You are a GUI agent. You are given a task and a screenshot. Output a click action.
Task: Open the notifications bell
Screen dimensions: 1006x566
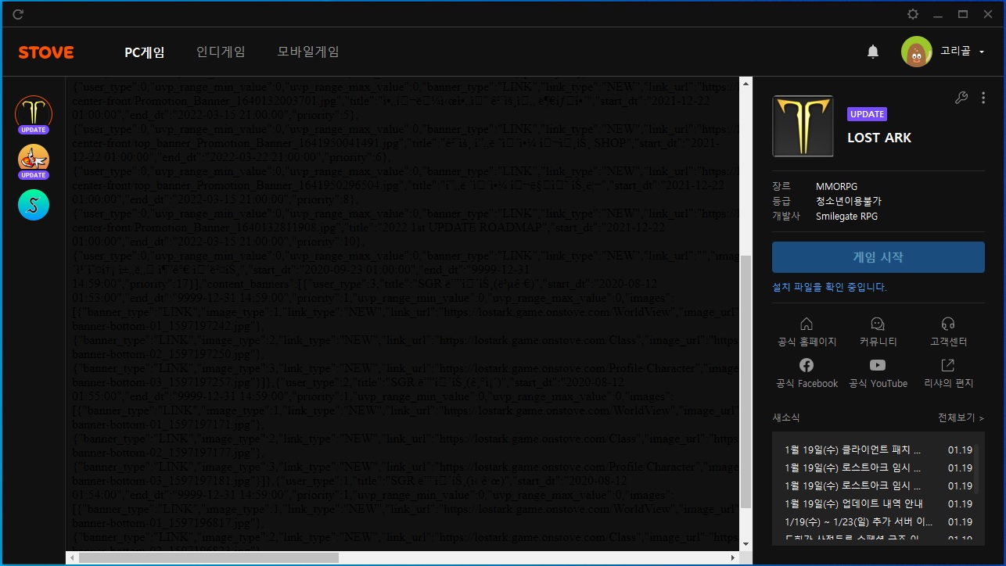[x=873, y=52]
